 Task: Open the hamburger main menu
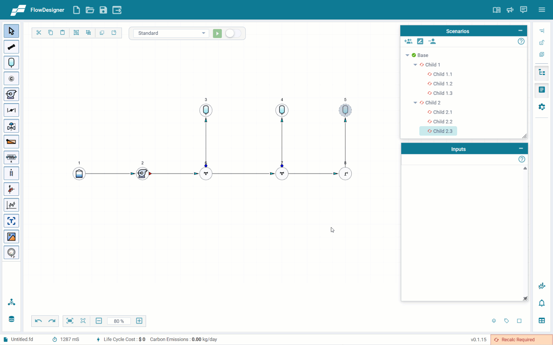point(541,10)
